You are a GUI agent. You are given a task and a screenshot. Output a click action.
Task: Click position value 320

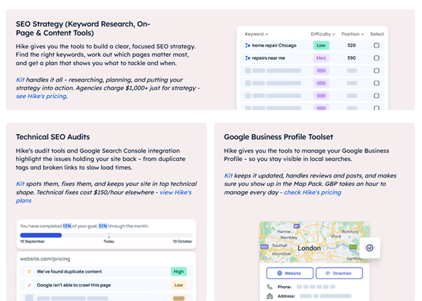352,45
